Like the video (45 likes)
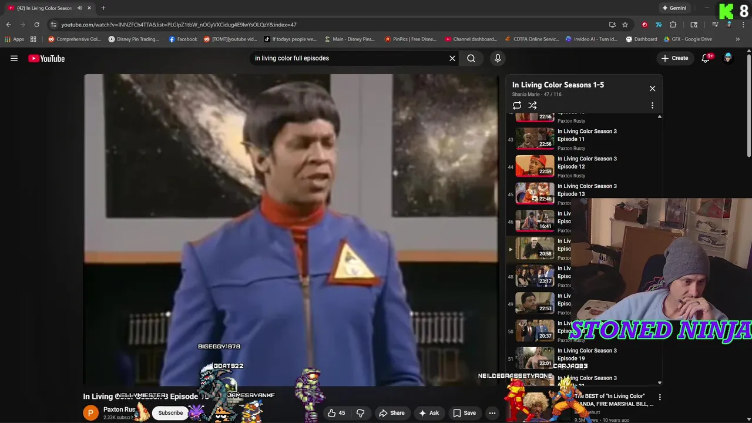Image resolution: width=752 pixels, height=423 pixels. pyautogui.click(x=336, y=413)
